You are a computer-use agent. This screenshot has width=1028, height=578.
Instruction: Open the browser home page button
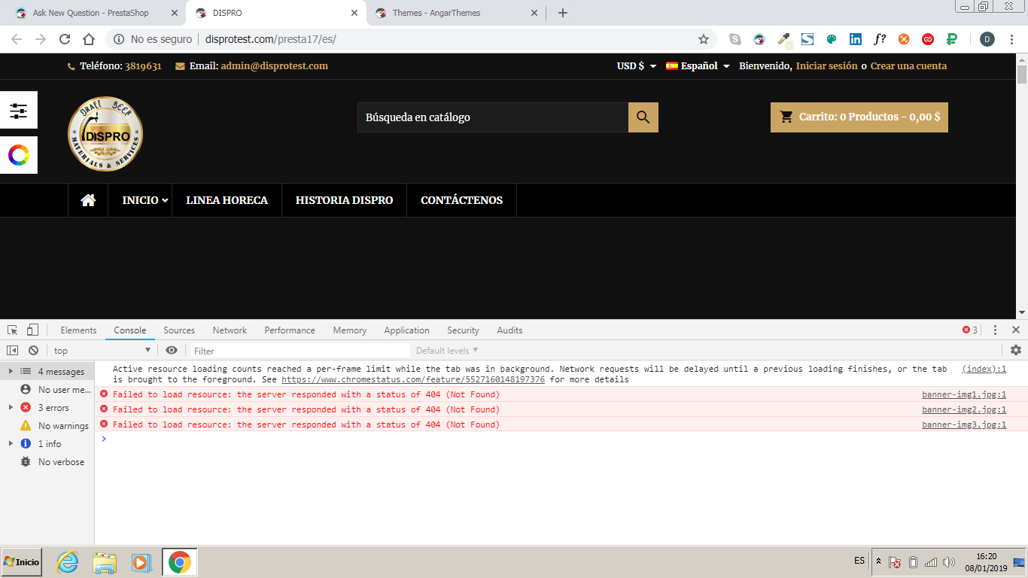(x=89, y=39)
